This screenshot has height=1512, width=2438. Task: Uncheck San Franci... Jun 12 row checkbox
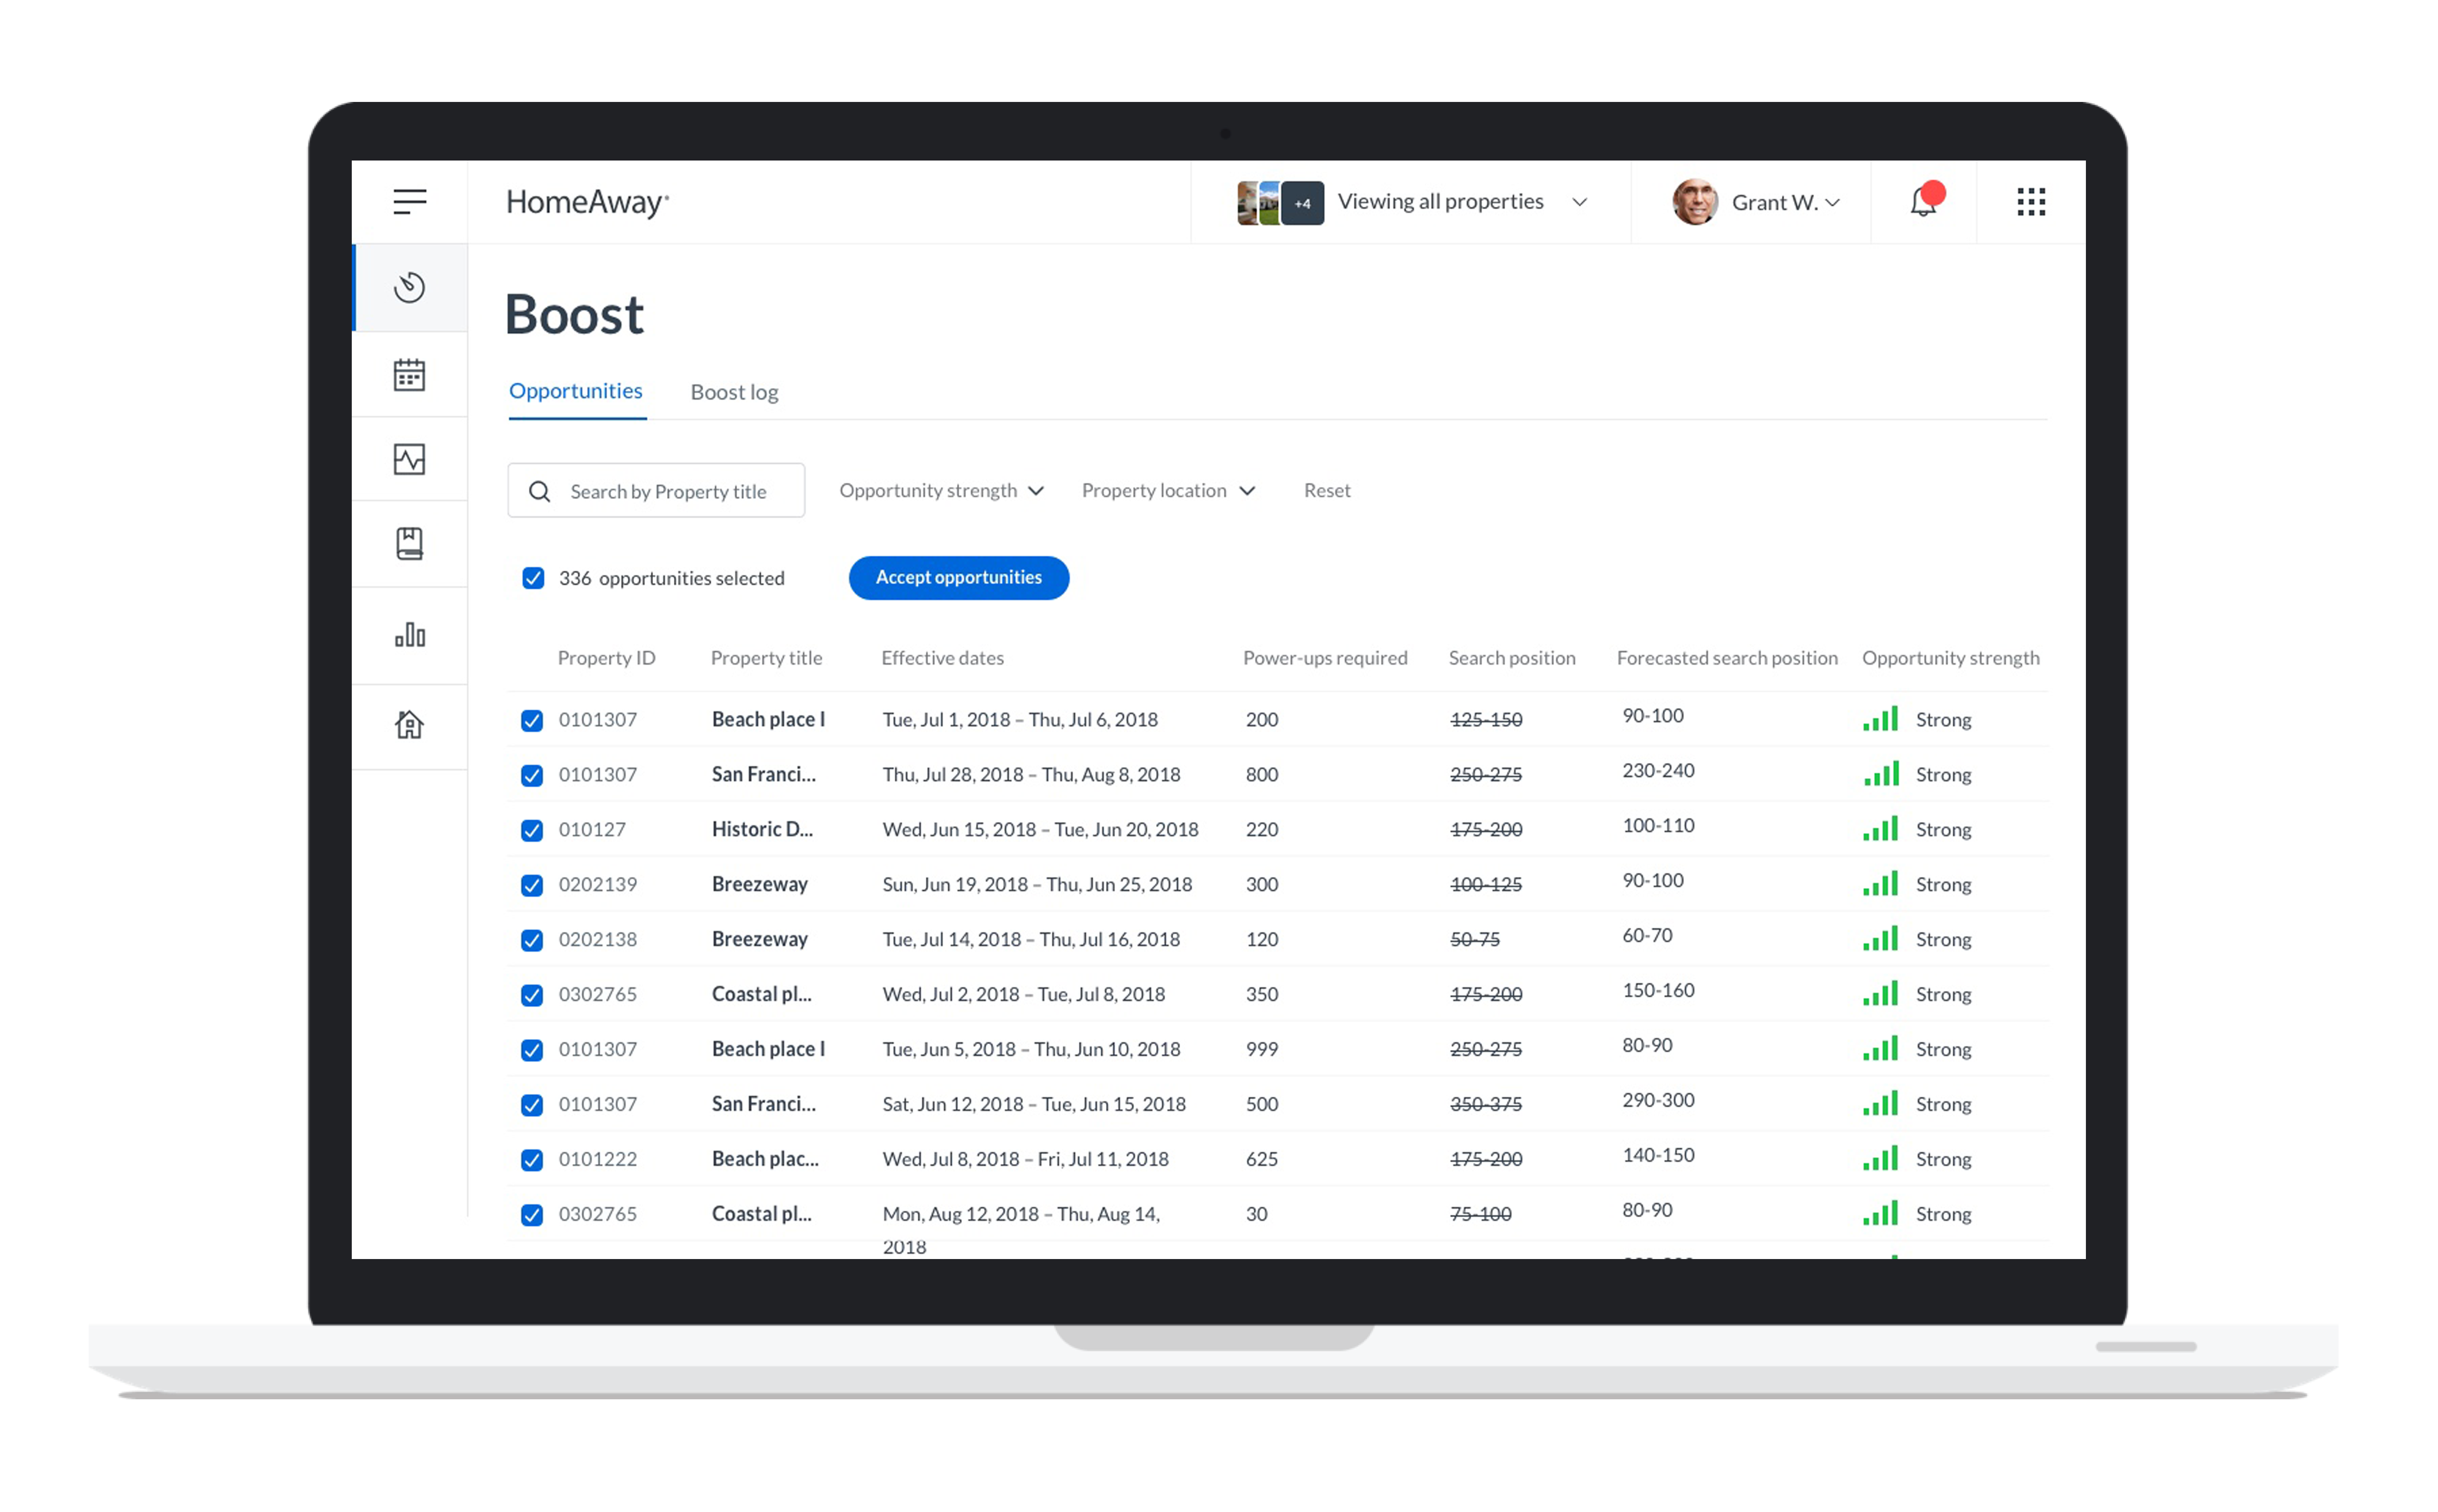pyautogui.click(x=532, y=1105)
